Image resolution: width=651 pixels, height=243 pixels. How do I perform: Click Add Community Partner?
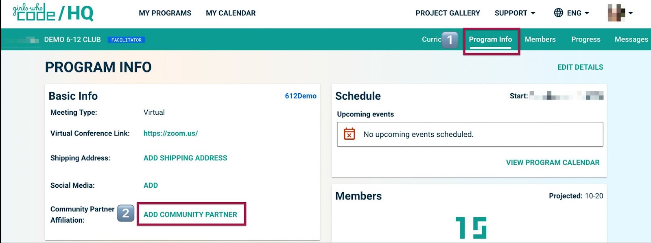click(190, 215)
